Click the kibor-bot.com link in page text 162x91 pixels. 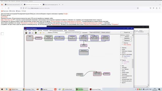7,20
